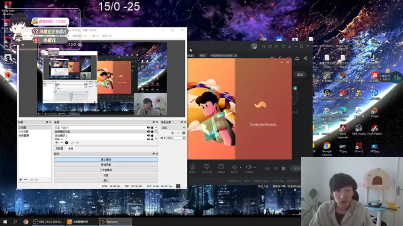Click 退出 button in OBS controls
Screen dimensions: 403x226
[106, 180]
